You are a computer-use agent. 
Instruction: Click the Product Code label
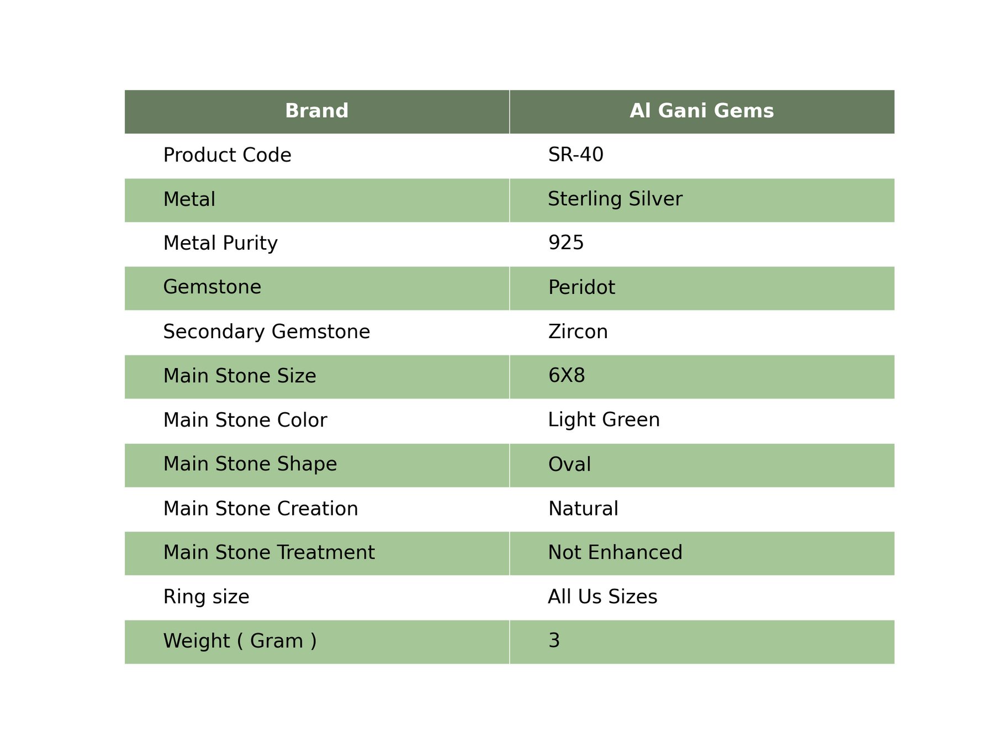(227, 155)
